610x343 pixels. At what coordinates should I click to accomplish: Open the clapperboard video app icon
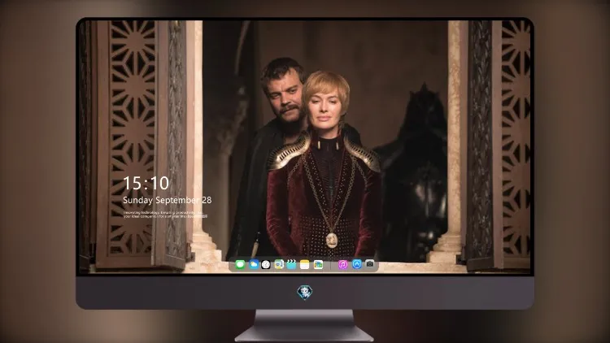[x=291, y=265]
